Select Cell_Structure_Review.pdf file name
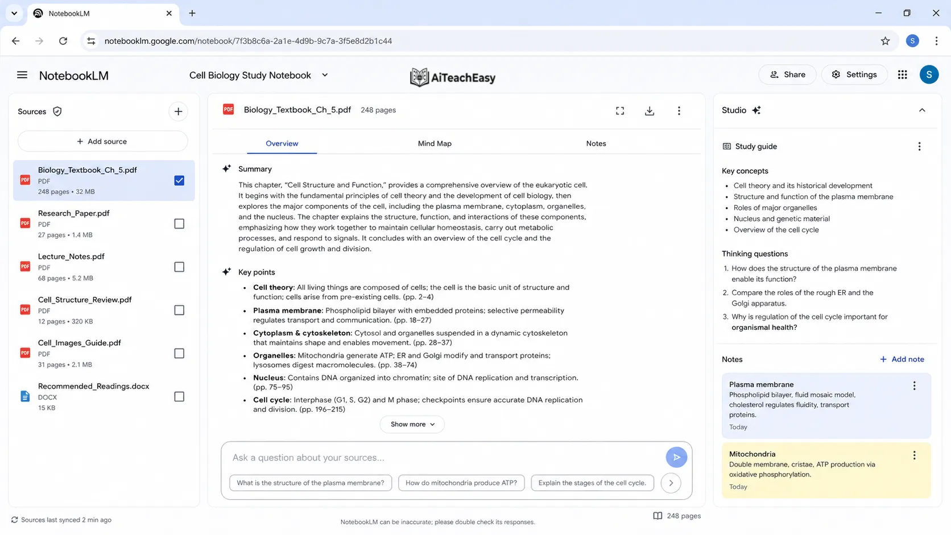 [x=85, y=300]
